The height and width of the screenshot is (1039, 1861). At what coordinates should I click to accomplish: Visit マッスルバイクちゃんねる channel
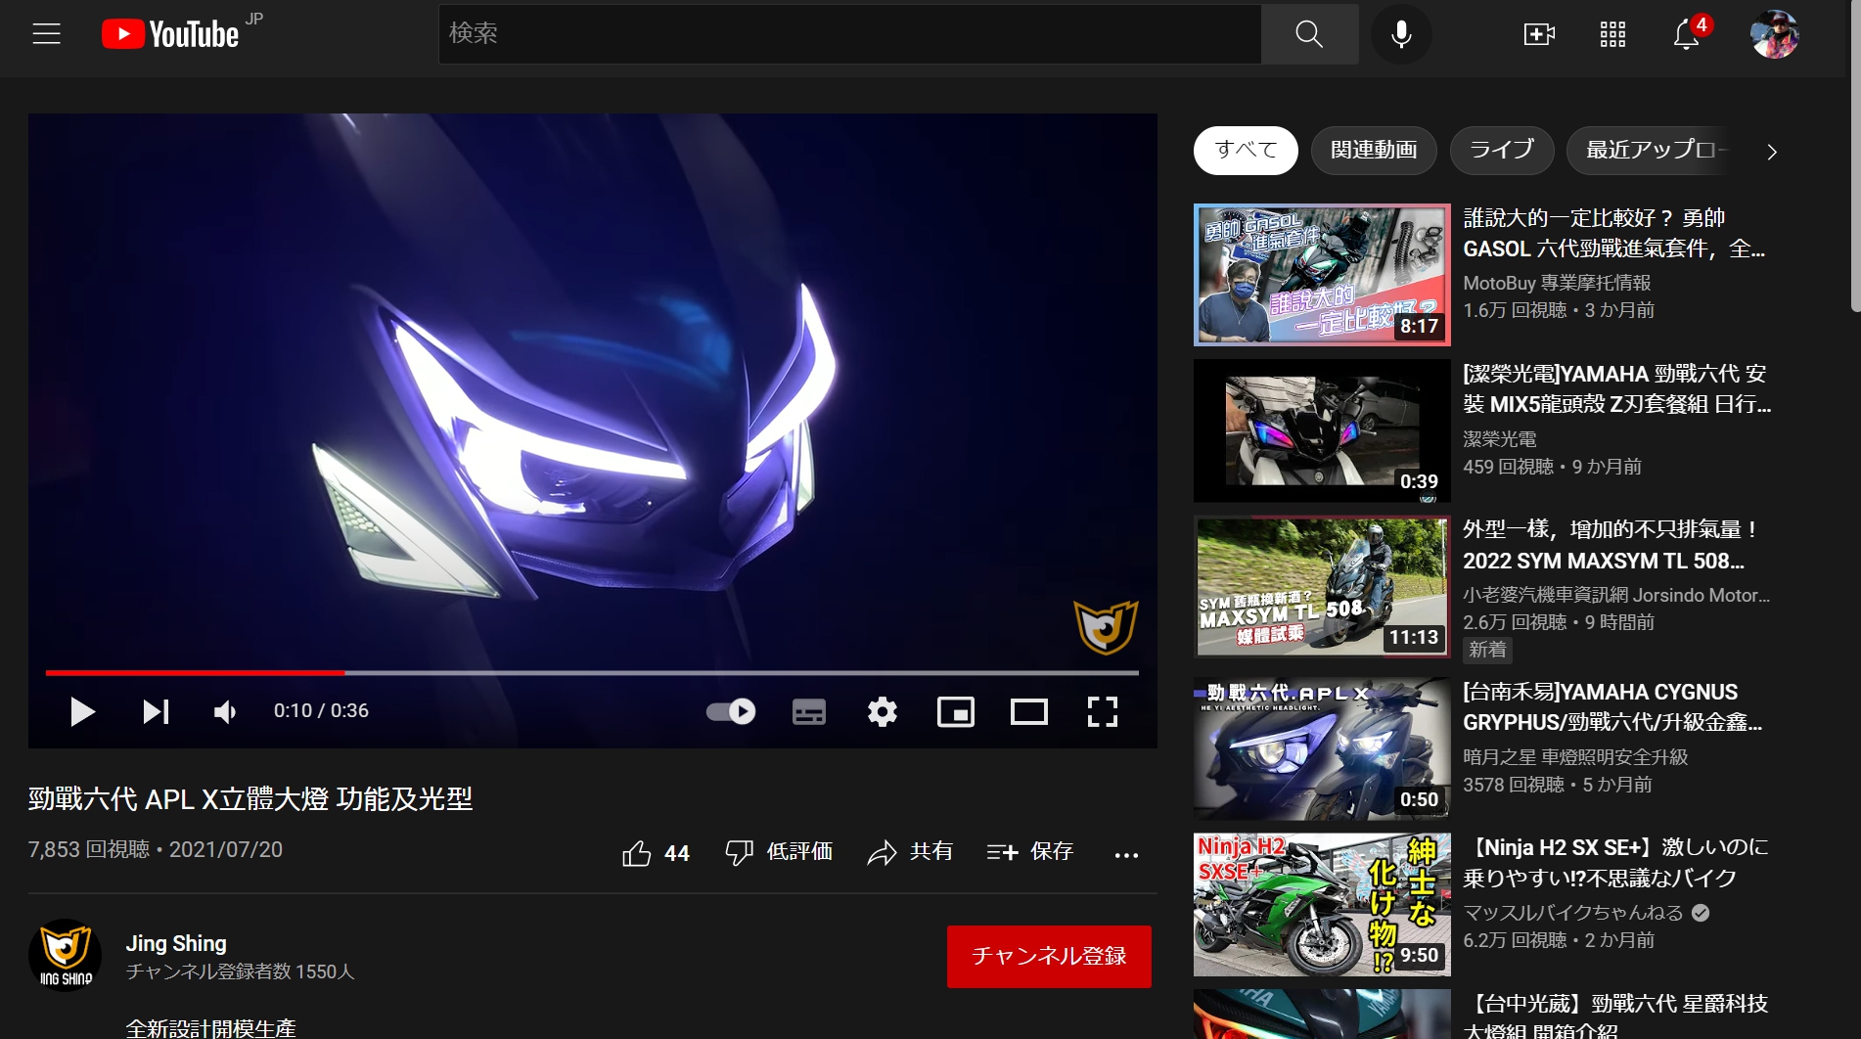click(x=1573, y=913)
